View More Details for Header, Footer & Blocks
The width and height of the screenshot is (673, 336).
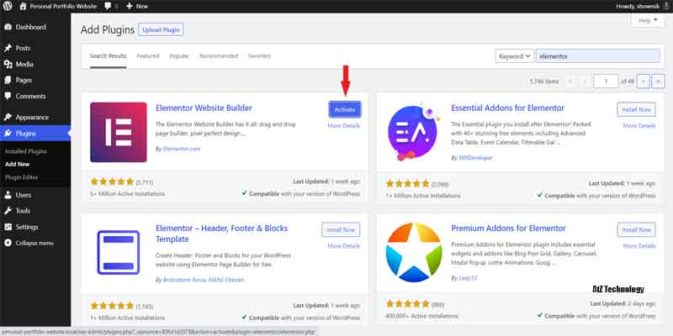pos(344,246)
